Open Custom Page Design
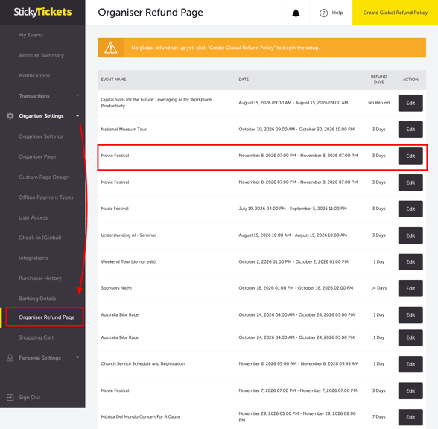The width and height of the screenshot is (438, 429). point(44,177)
